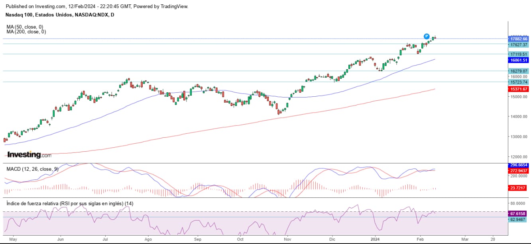Click the Índice de fuerza relativa RSI legend
Image resolution: width=531 pixels, height=244 pixels.
click(x=70, y=203)
